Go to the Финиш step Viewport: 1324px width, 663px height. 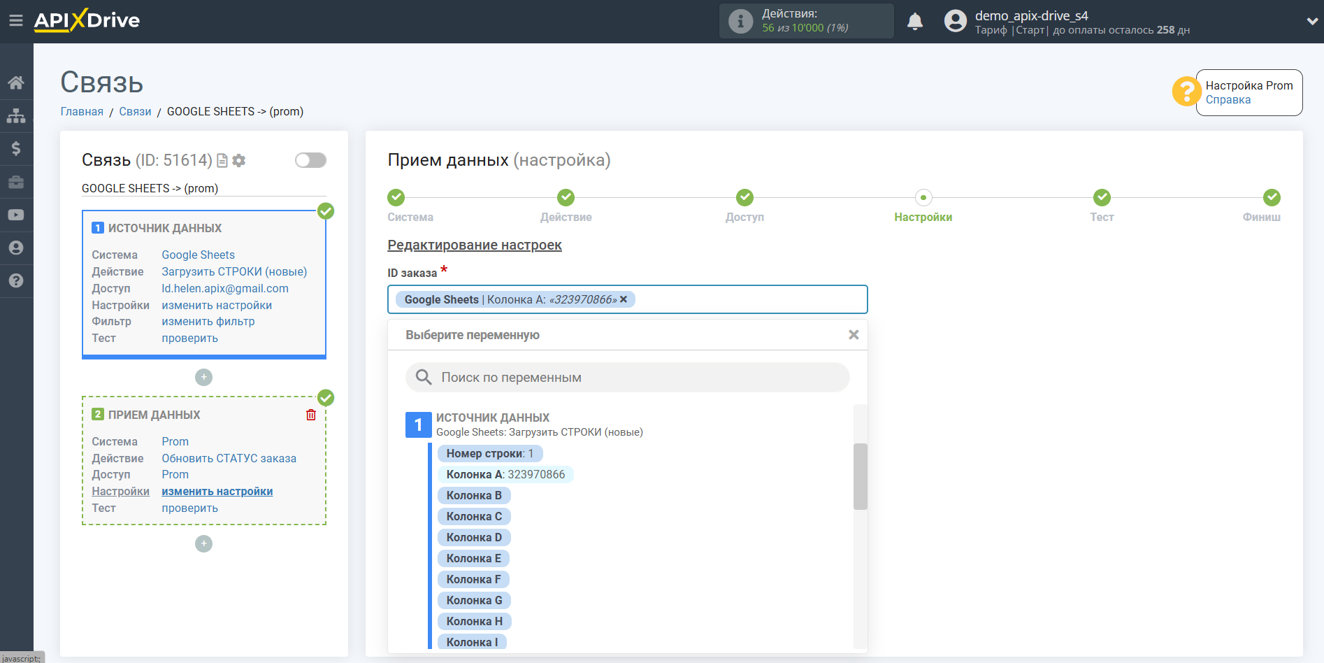click(1272, 197)
